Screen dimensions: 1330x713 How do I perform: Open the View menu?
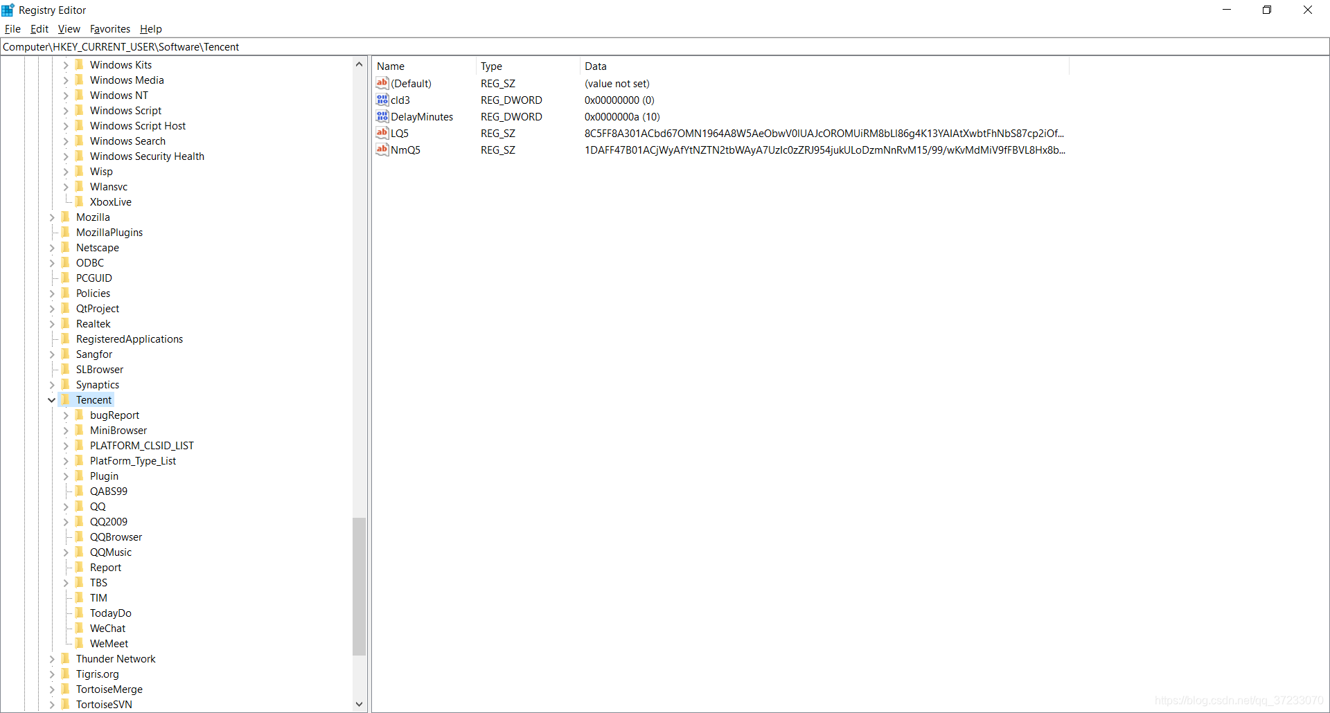point(69,29)
